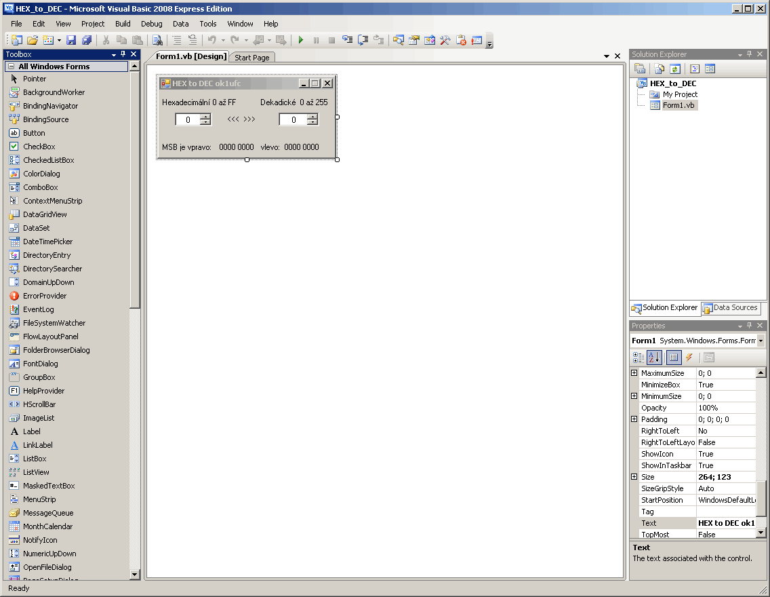Image resolution: width=770 pixels, height=597 pixels.
Task: Click Refresh icon in Solution Explorer
Action: coord(675,69)
